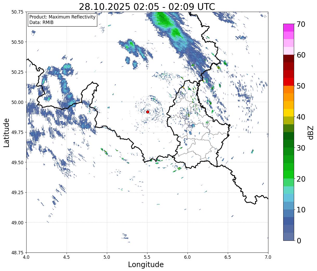Image resolution: width=317 pixels, height=271 pixels.
Task: Click the colorbar tick label 20
Action: click(x=301, y=179)
